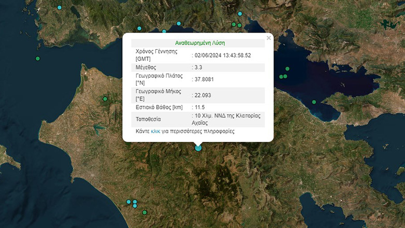Click the 'Χρόνος Γέννησης [GMT]' label
Screen dimensions: 405x228
point(156,55)
